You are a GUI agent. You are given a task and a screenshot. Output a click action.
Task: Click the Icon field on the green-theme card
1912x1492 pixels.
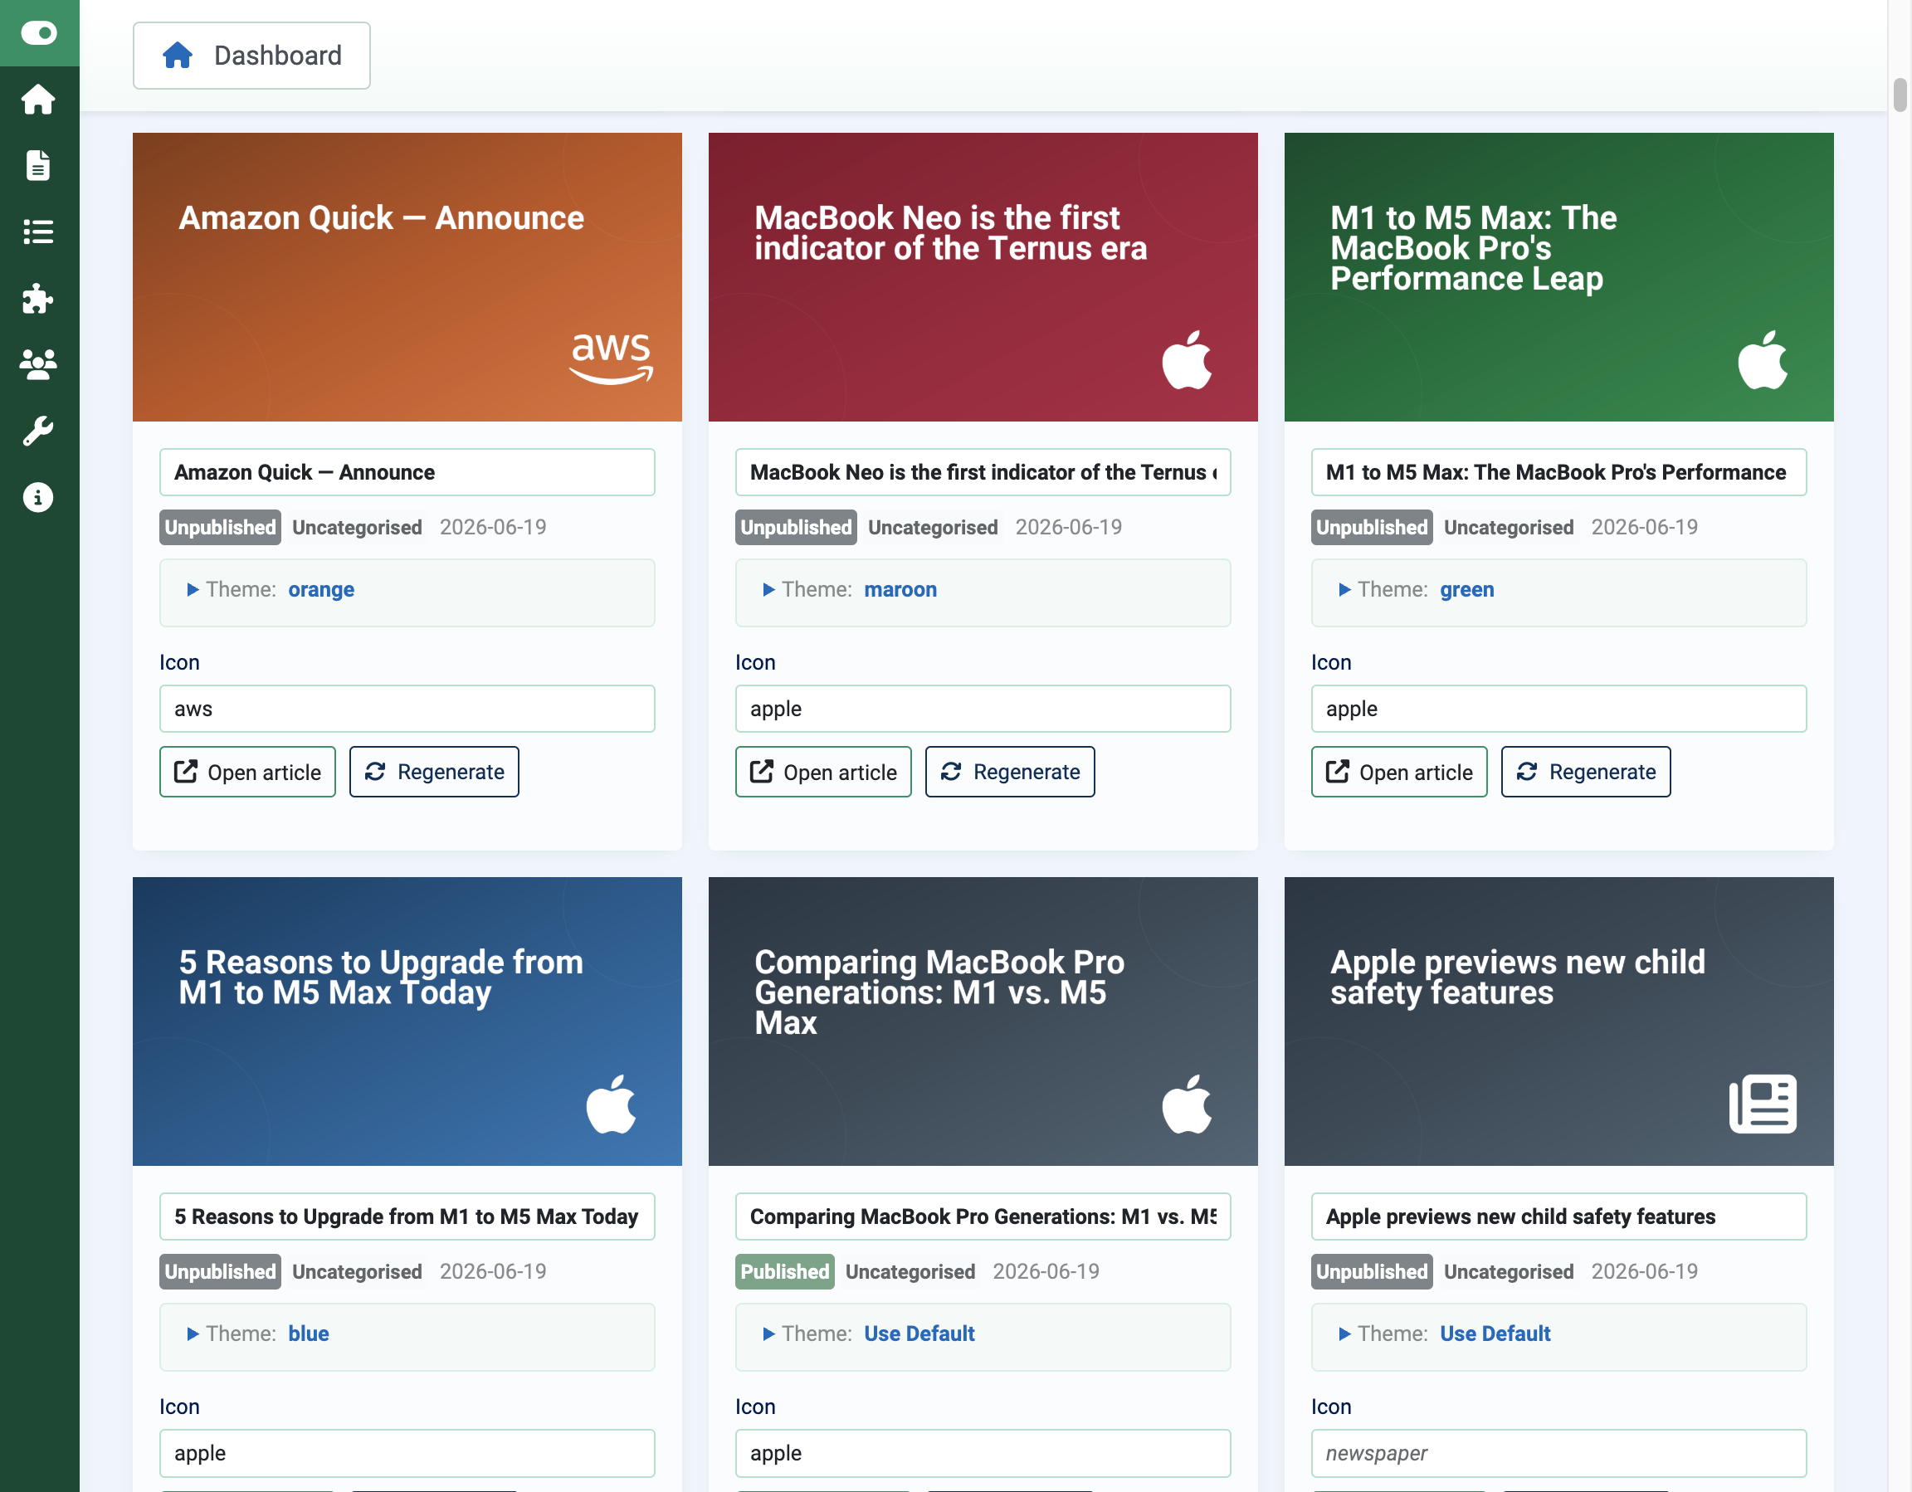point(1558,709)
